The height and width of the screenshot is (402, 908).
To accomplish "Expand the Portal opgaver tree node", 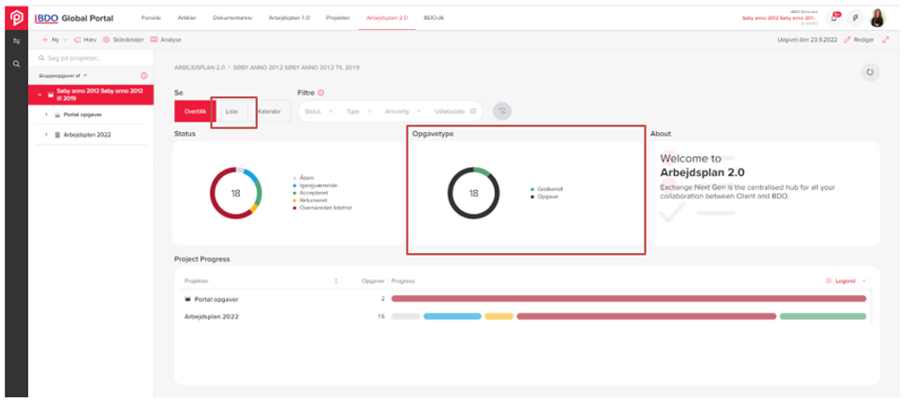I will (x=46, y=114).
